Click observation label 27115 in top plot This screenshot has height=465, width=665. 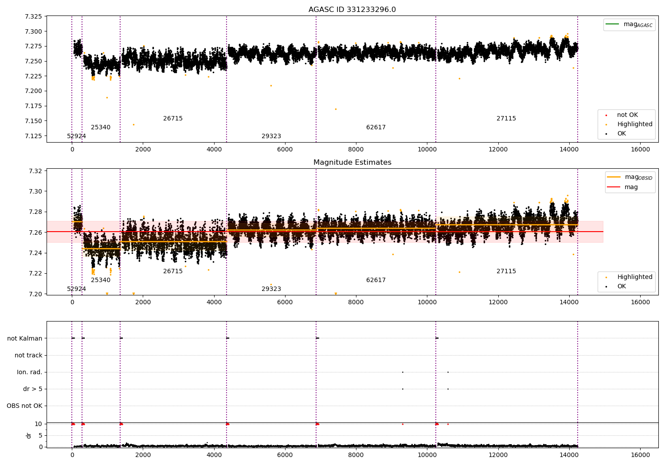[506, 119]
